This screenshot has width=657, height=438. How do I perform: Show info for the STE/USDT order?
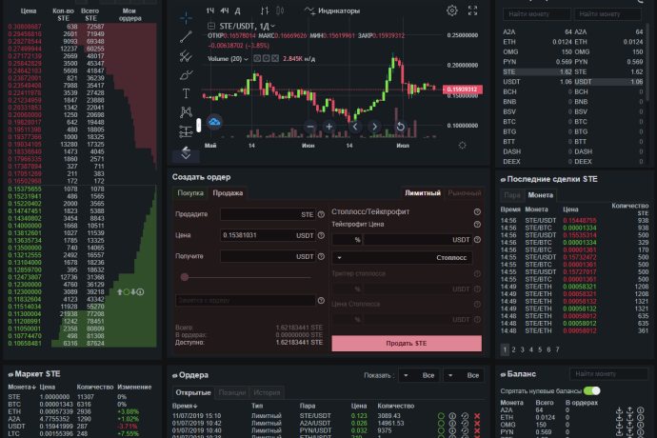tap(452, 416)
